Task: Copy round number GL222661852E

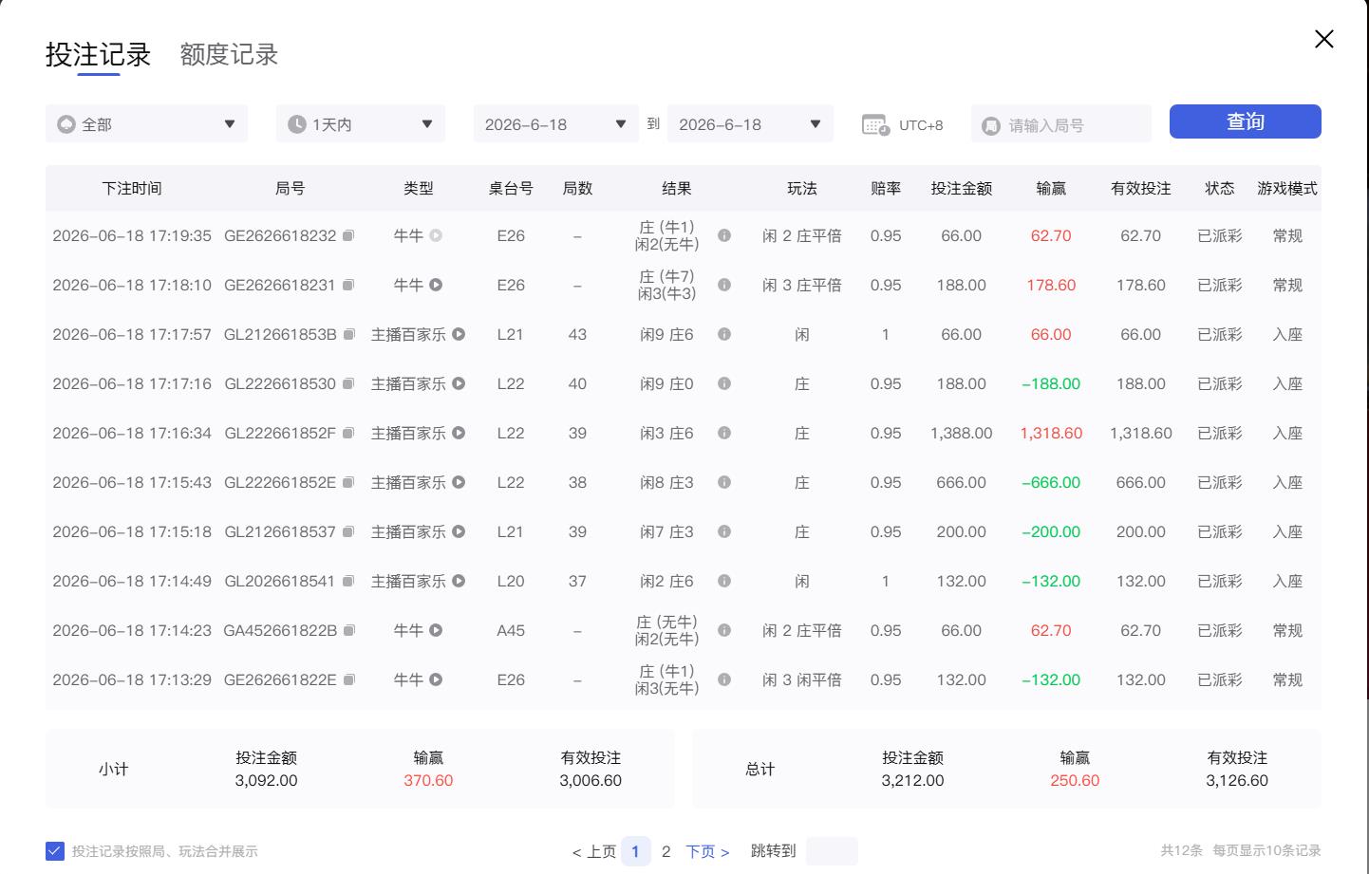Action: pos(348,482)
